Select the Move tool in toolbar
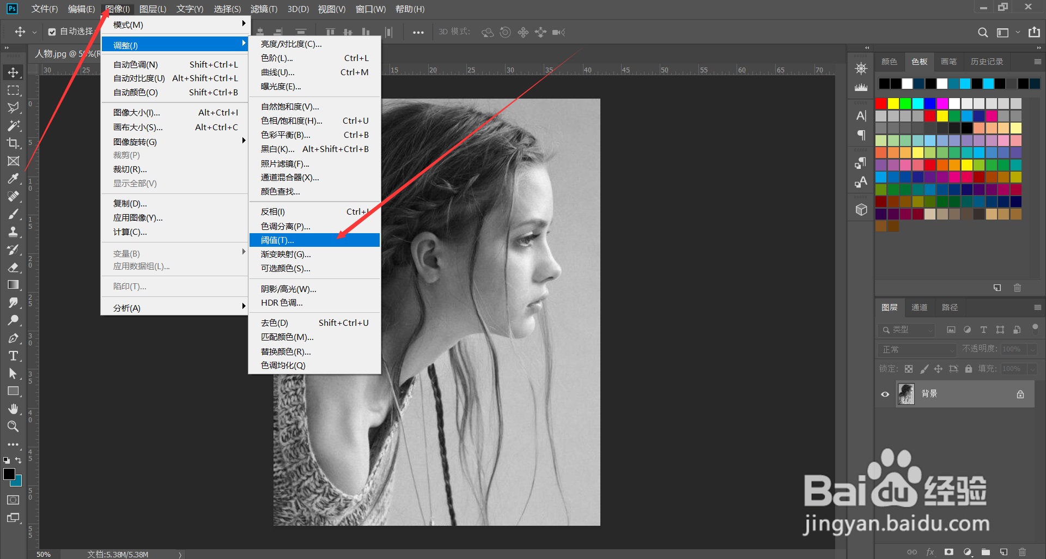 click(13, 72)
